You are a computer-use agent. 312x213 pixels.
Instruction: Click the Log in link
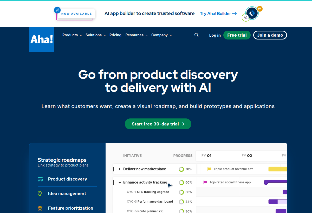pos(215,35)
